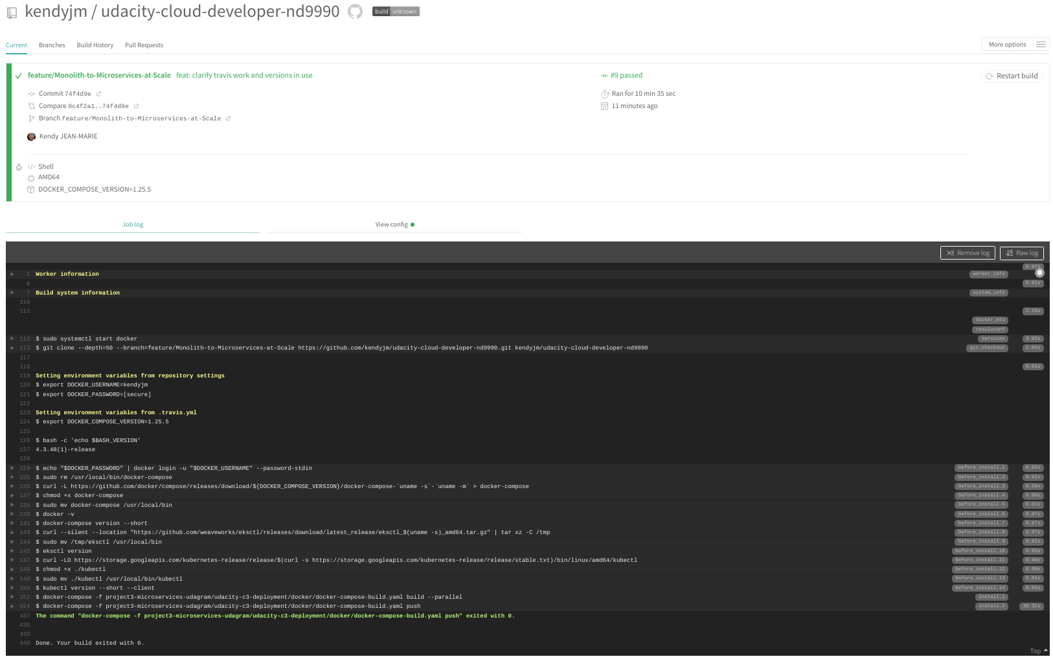Expand the docker -v log line
1053x659 pixels.
[12, 514]
